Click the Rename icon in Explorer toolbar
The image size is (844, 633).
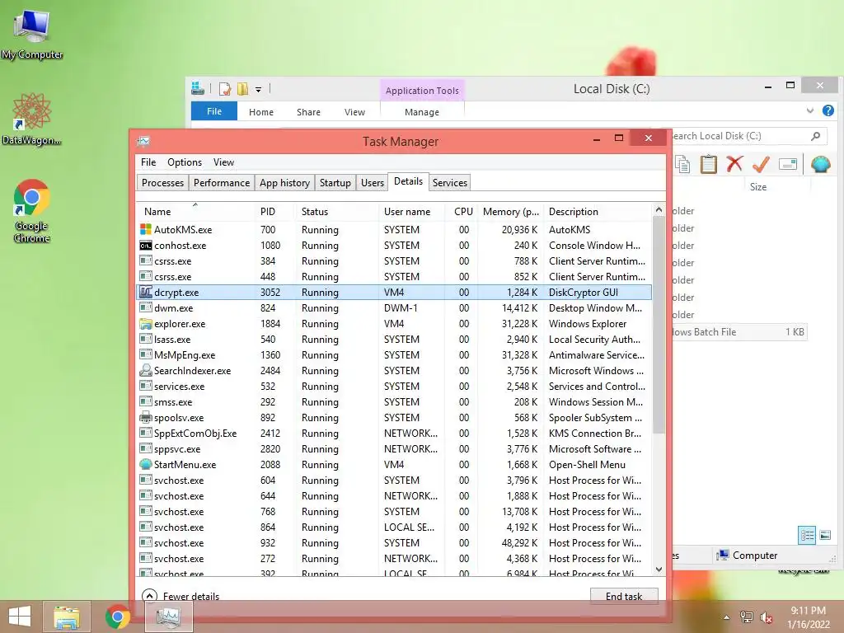click(787, 164)
